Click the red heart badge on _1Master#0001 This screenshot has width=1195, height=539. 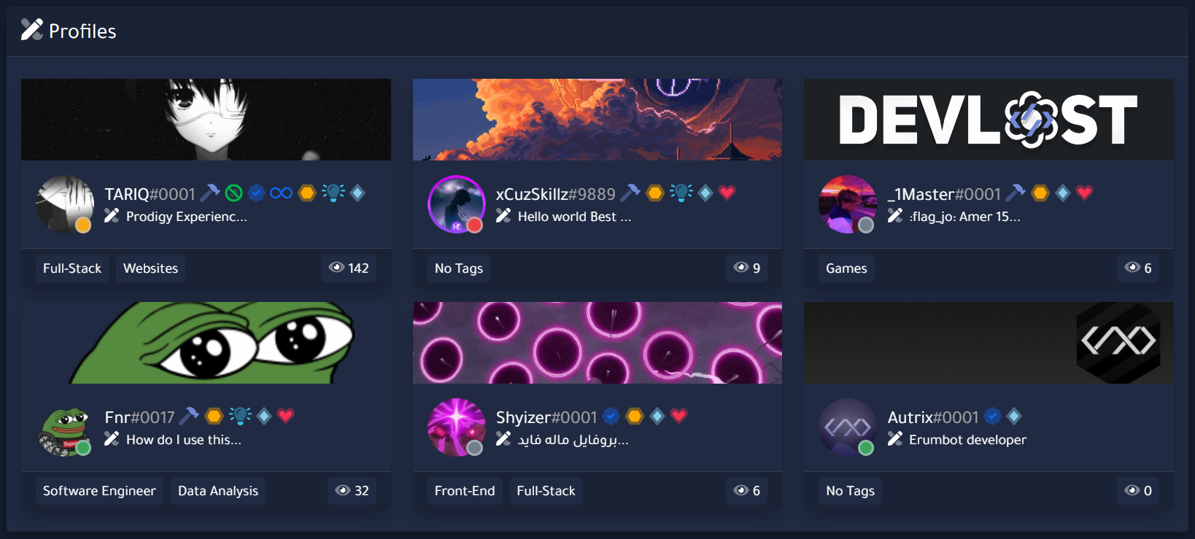1084,193
